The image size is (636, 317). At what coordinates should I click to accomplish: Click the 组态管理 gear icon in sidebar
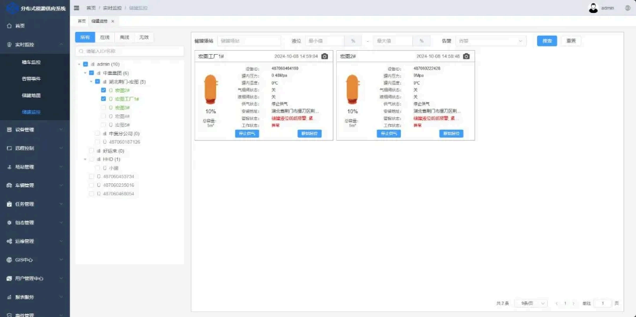[9, 222]
